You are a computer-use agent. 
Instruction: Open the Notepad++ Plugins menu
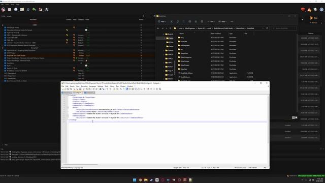[x=123, y=86]
